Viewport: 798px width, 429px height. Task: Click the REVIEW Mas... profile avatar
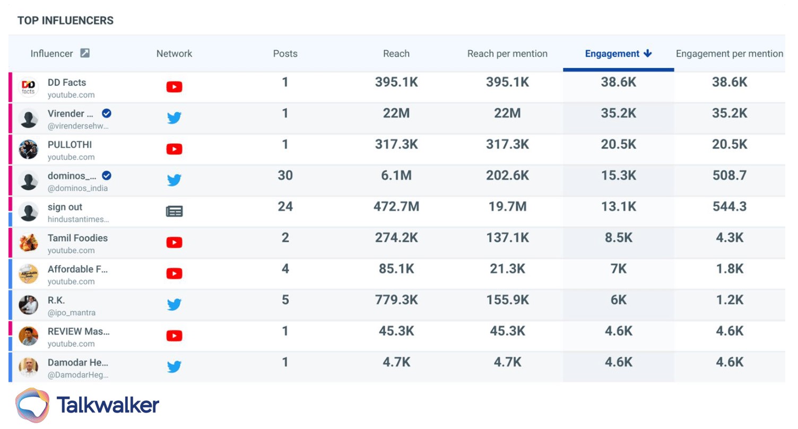29,336
